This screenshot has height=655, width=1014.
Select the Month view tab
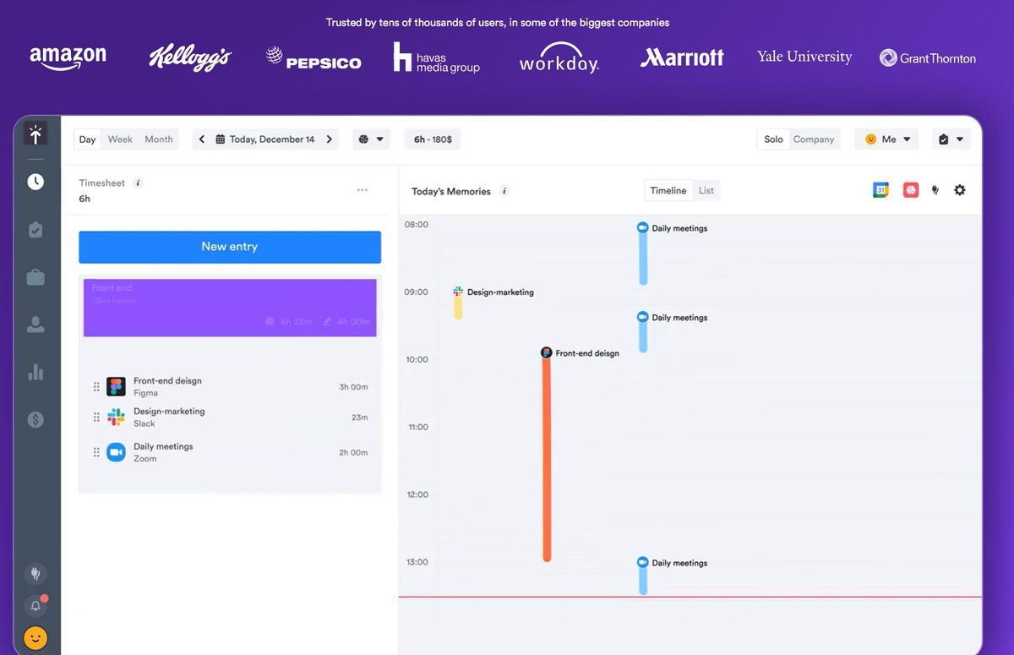pyautogui.click(x=158, y=139)
